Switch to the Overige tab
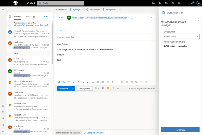The width and height of the screenshot is (202, 135). tap(30, 17)
